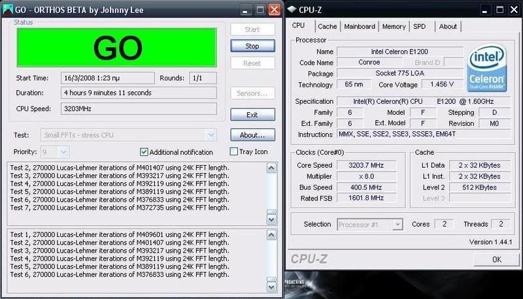
Task: Close the ORTHOS window
Action: (x=275, y=10)
